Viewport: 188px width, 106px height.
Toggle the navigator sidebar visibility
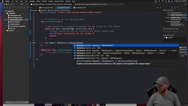pyautogui.click(x=12, y=4)
